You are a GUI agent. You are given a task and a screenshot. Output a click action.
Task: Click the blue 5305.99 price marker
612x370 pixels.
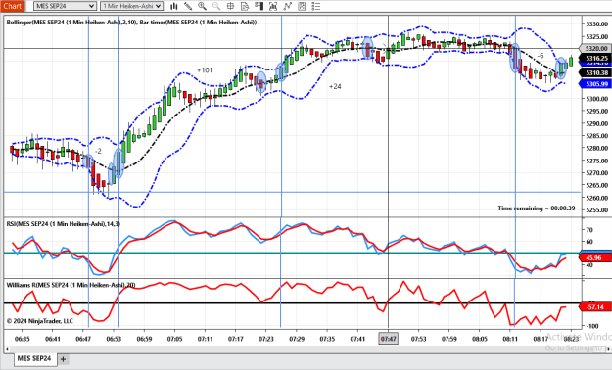pyautogui.click(x=596, y=84)
